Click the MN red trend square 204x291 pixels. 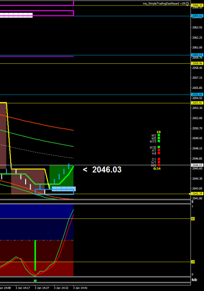[x=159, y=165]
